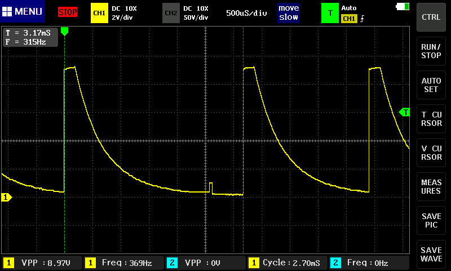Tap the Auto trigger mode label
Image resolution: width=451 pixels, height=271 pixels.
point(349,8)
